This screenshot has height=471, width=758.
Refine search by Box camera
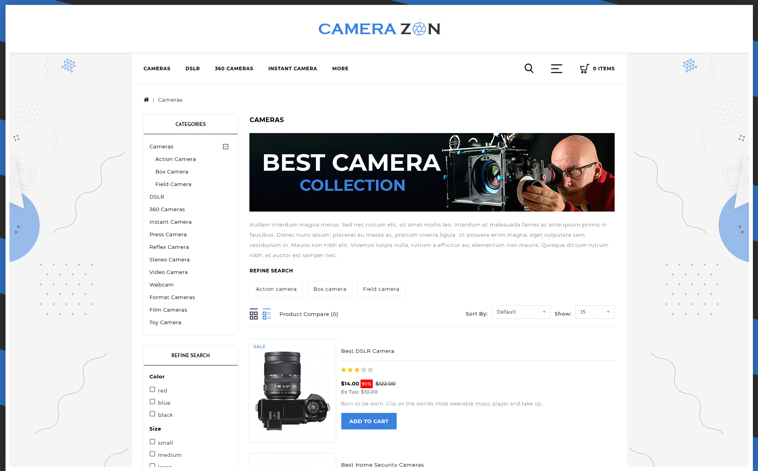(x=330, y=289)
